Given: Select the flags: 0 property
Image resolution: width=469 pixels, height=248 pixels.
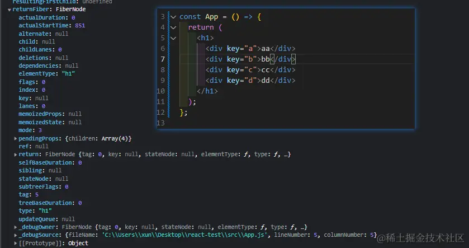Looking at the screenshot, I should (32, 82).
